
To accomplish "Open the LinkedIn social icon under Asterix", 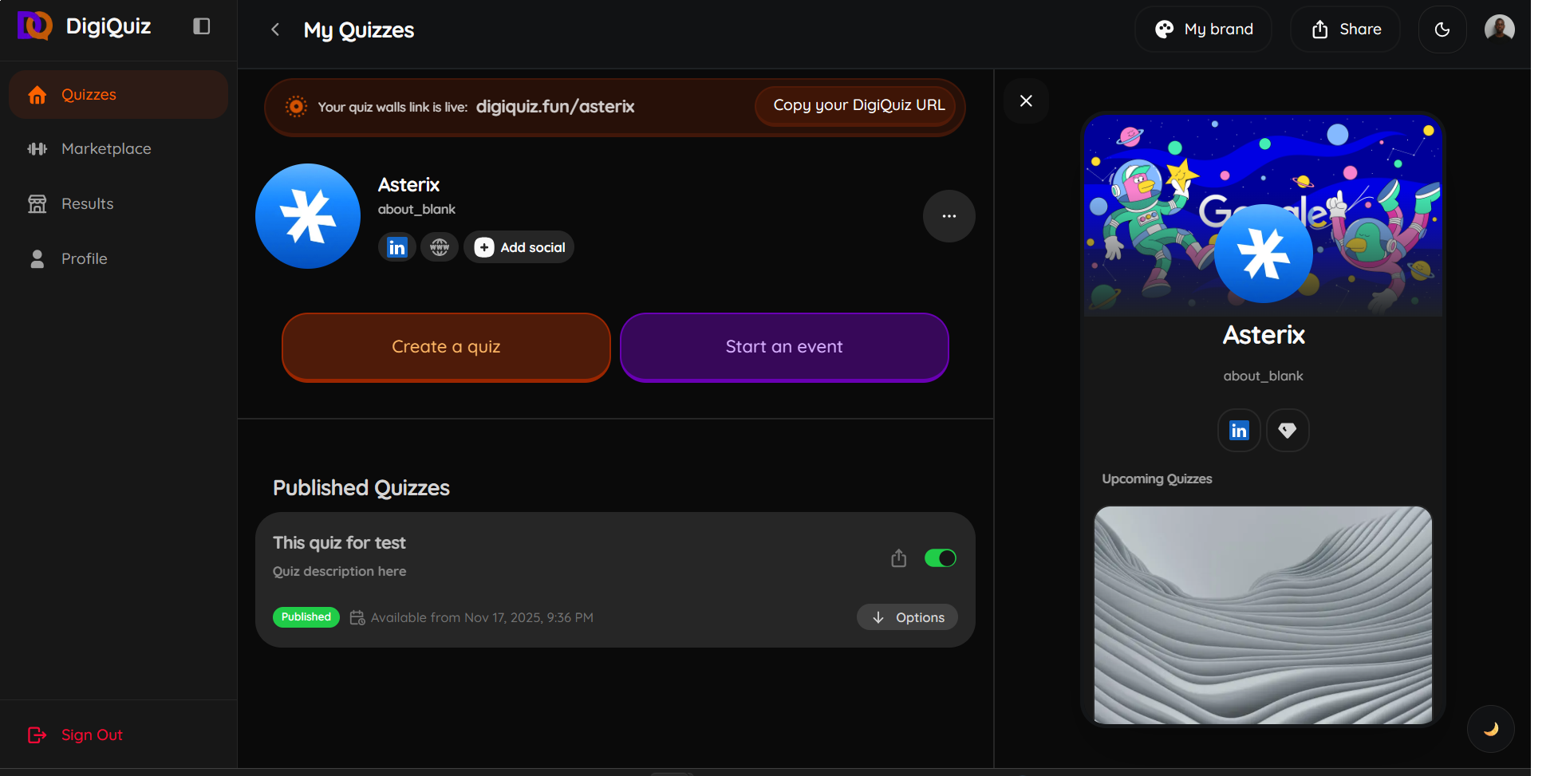I will (x=396, y=247).
